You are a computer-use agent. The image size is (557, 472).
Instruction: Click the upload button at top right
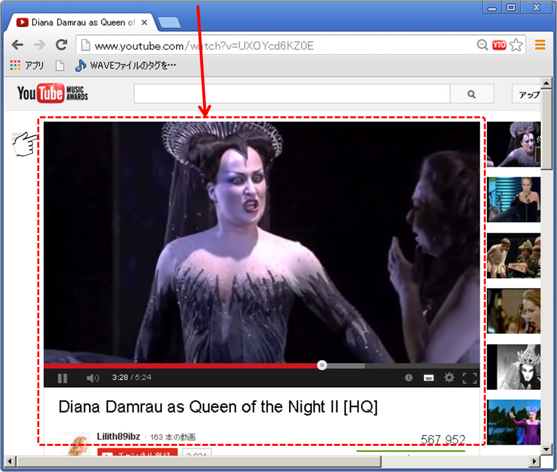point(527,94)
